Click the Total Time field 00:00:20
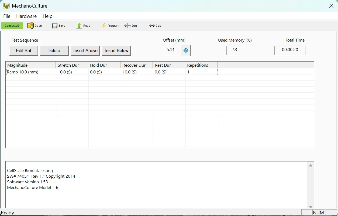Screen dimensions: 338x216 (290, 50)
